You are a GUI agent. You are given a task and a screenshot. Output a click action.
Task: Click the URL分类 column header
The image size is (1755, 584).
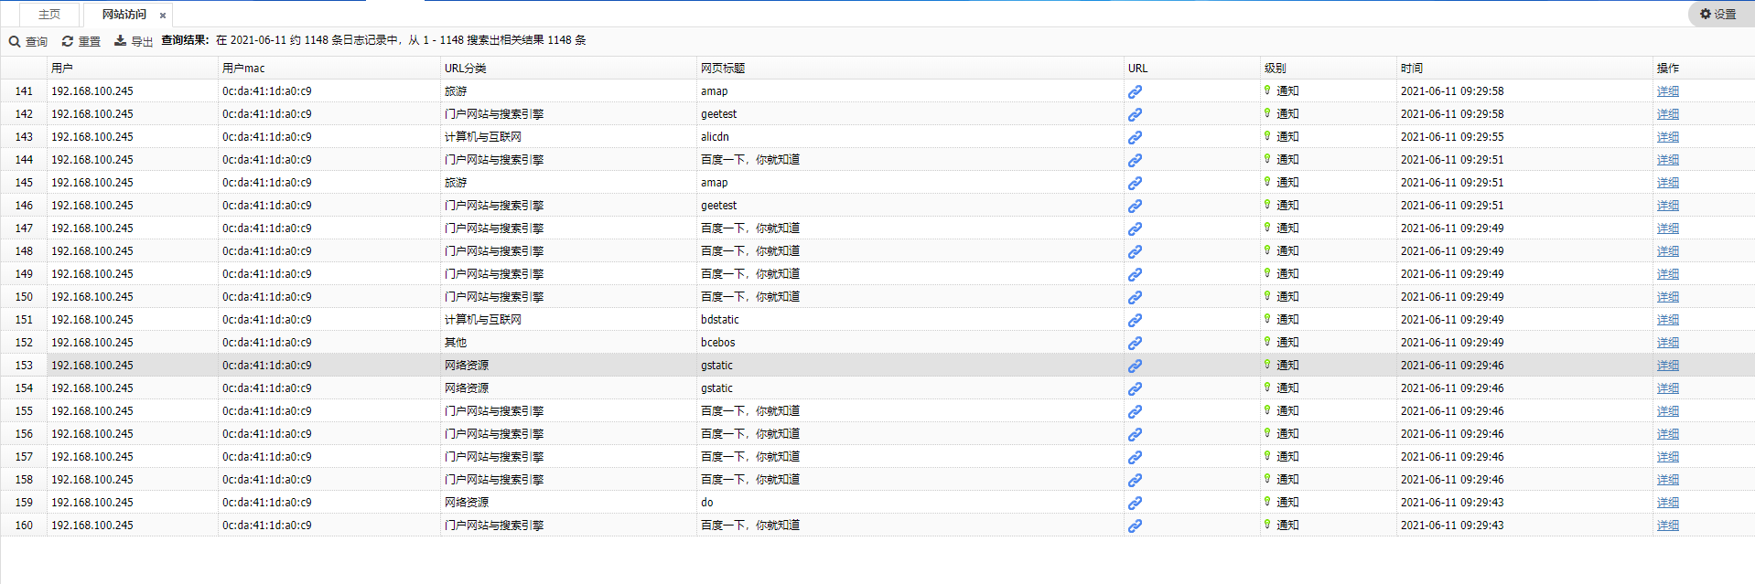pyautogui.click(x=465, y=69)
